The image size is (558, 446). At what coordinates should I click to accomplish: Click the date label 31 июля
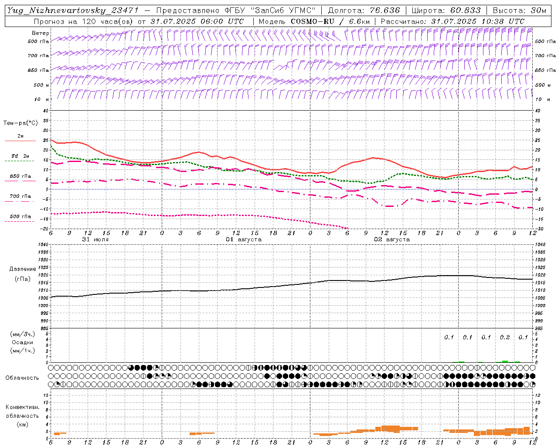tap(95, 240)
